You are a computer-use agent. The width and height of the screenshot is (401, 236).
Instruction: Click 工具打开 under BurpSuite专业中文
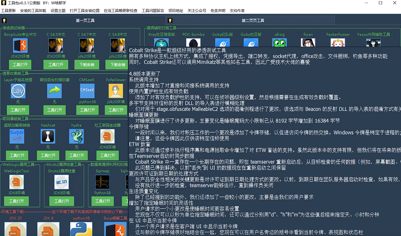tap(20, 65)
